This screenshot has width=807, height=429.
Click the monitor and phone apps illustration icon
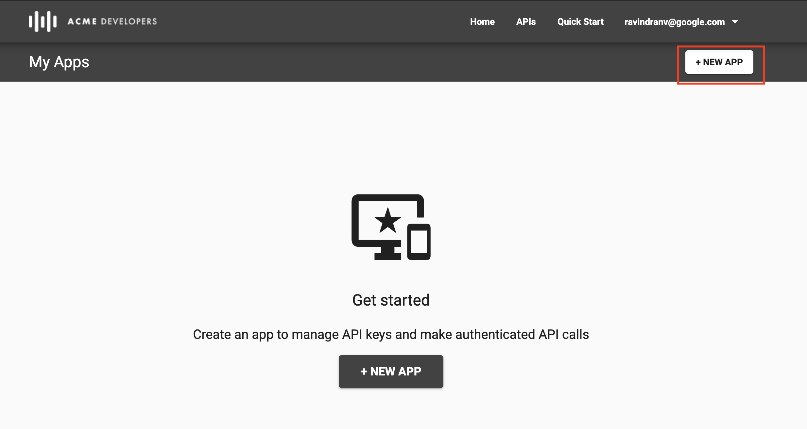click(x=391, y=227)
